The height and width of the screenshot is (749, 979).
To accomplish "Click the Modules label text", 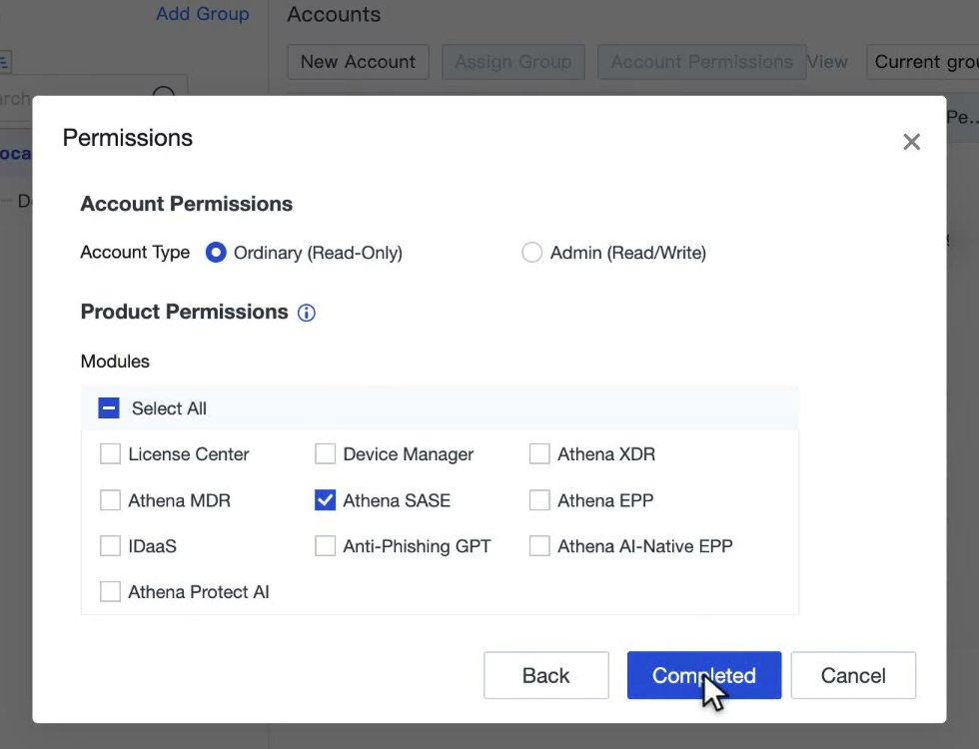I will pos(115,362).
